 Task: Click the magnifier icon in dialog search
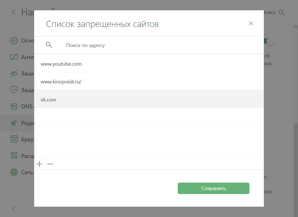49,45
